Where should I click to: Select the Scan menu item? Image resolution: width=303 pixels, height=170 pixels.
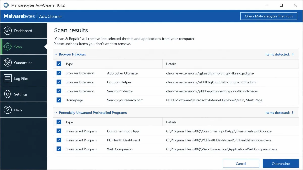coord(23,47)
